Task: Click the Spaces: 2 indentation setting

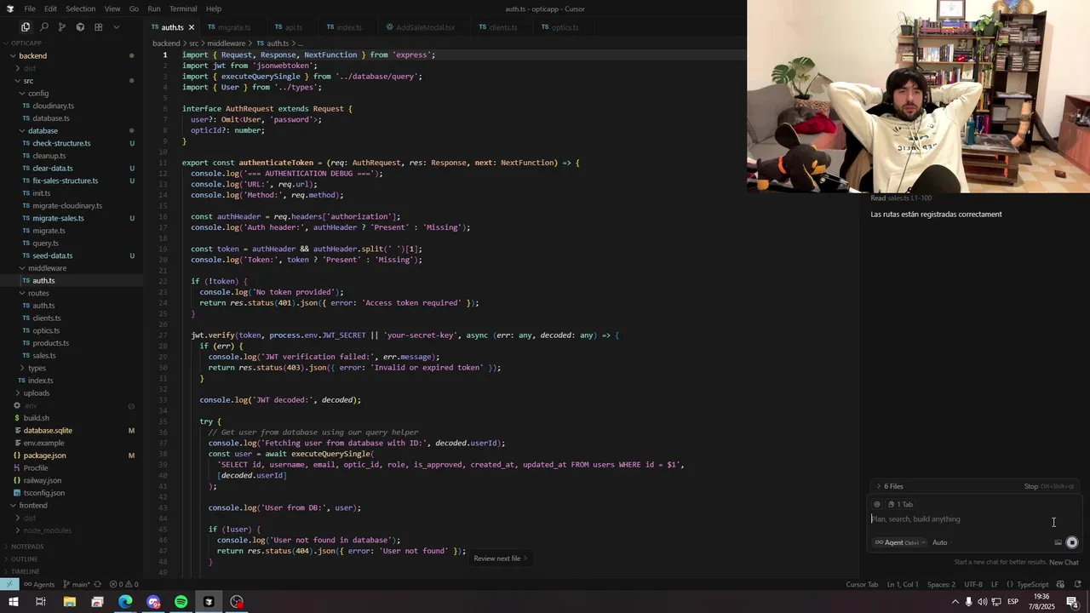Action: [x=941, y=584]
